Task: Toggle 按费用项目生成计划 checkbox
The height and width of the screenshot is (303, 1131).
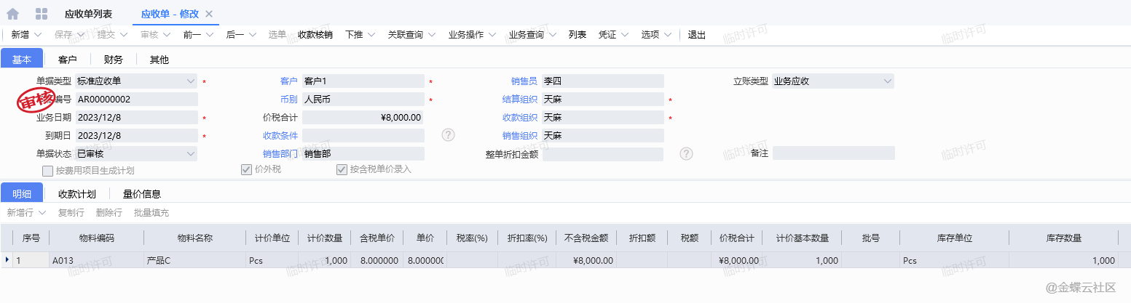Action: point(48,171)
